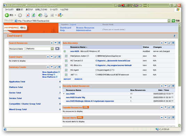Uncheck the HQ Tomcat 5.5 checkbox

66,61
